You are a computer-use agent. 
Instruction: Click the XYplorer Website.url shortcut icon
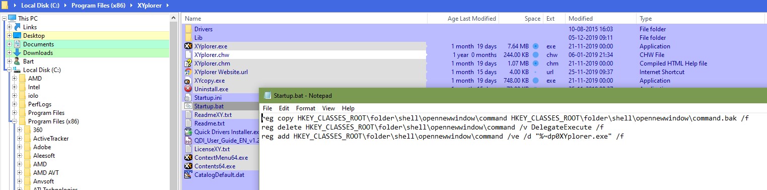(188, 72)
